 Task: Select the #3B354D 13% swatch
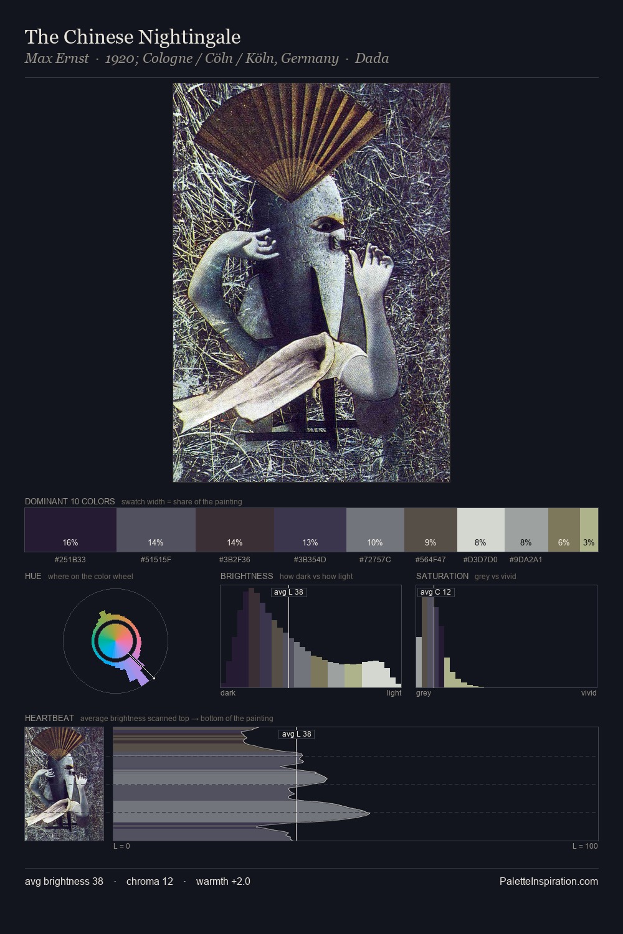coord(310,530)
